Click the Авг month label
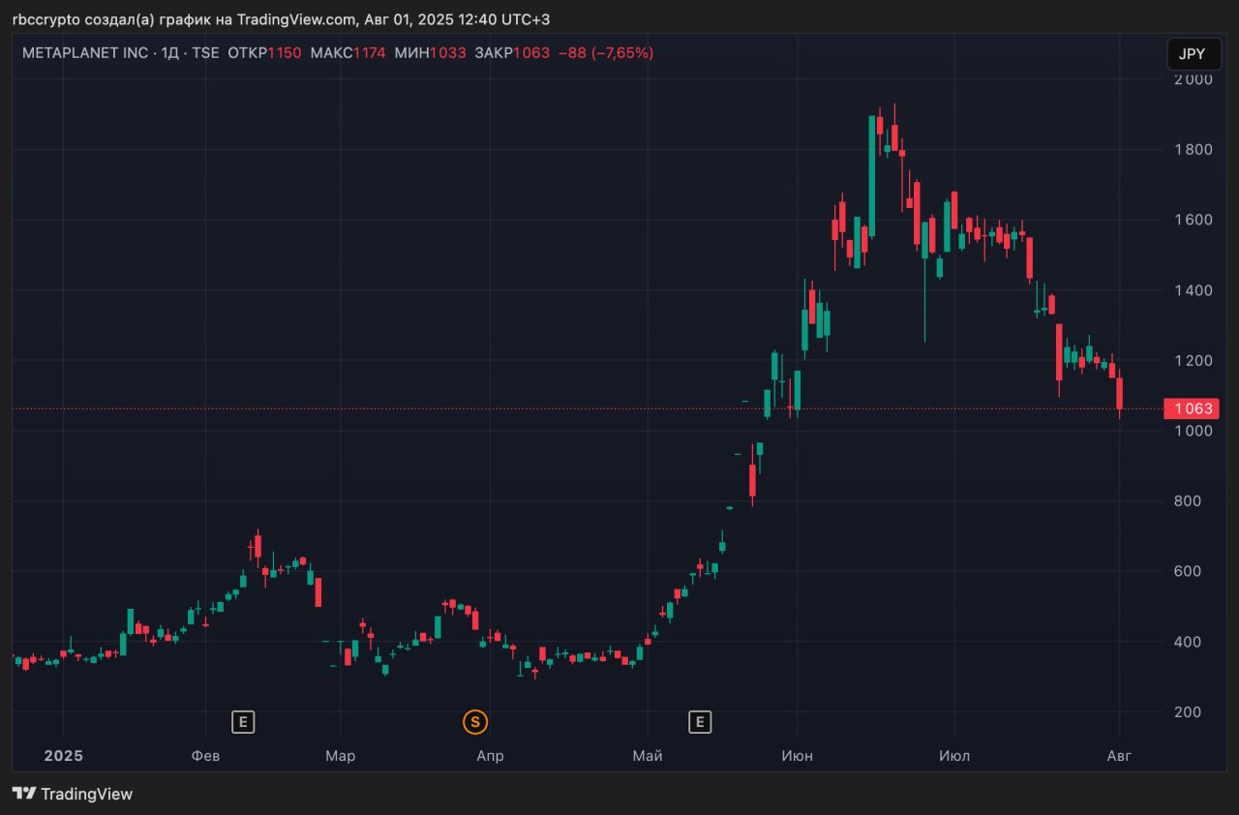1239x815 pixels. (1118, 756)
